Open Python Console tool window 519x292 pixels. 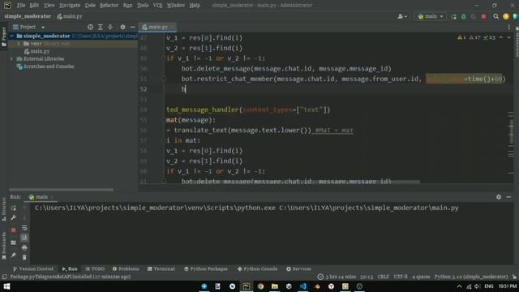click(x=258, y=268)
